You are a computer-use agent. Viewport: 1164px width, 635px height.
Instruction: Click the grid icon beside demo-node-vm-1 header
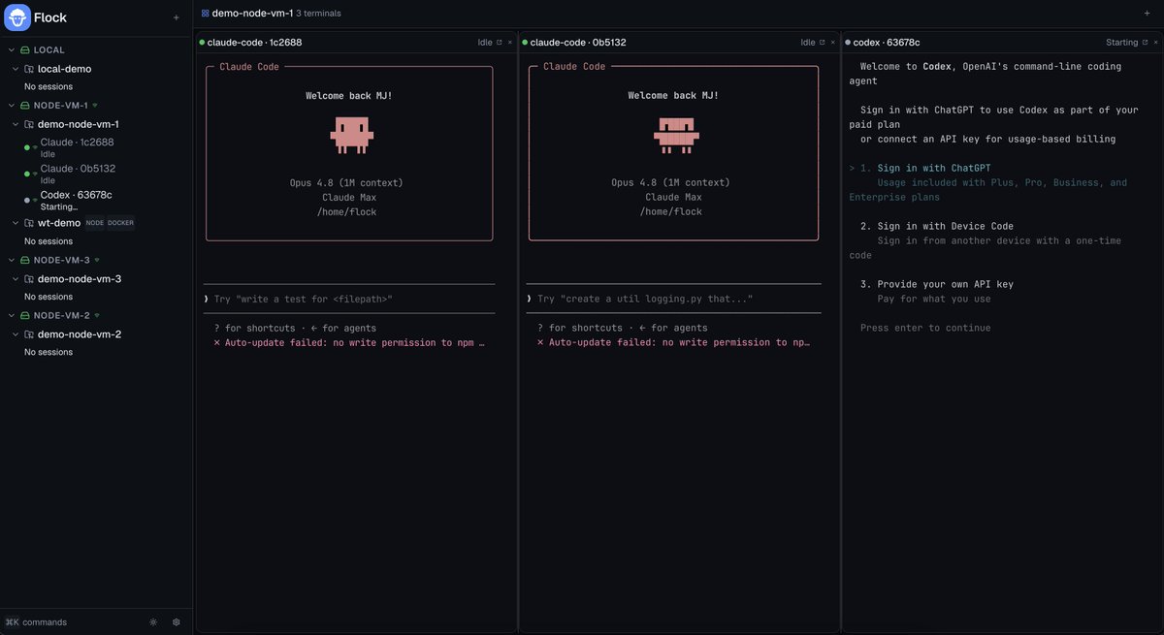pos(205,14)
